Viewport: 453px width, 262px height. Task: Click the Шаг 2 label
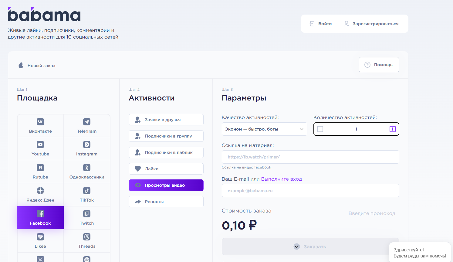tap(134, 90)
